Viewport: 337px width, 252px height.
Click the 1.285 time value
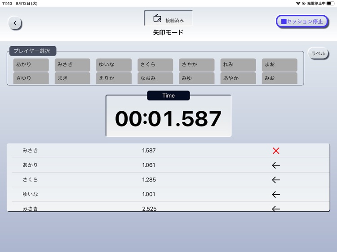tap(149, 180)
